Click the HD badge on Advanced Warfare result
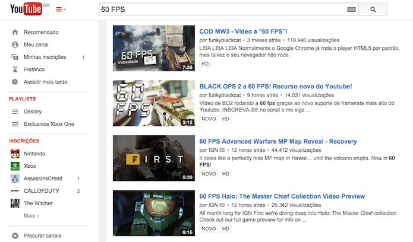 click(225, 174)
